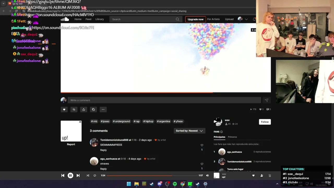Open Sorted by: Newest dropdown
Image resolution: width=334 pixels, height=188 pixels.
pos(189,131)
